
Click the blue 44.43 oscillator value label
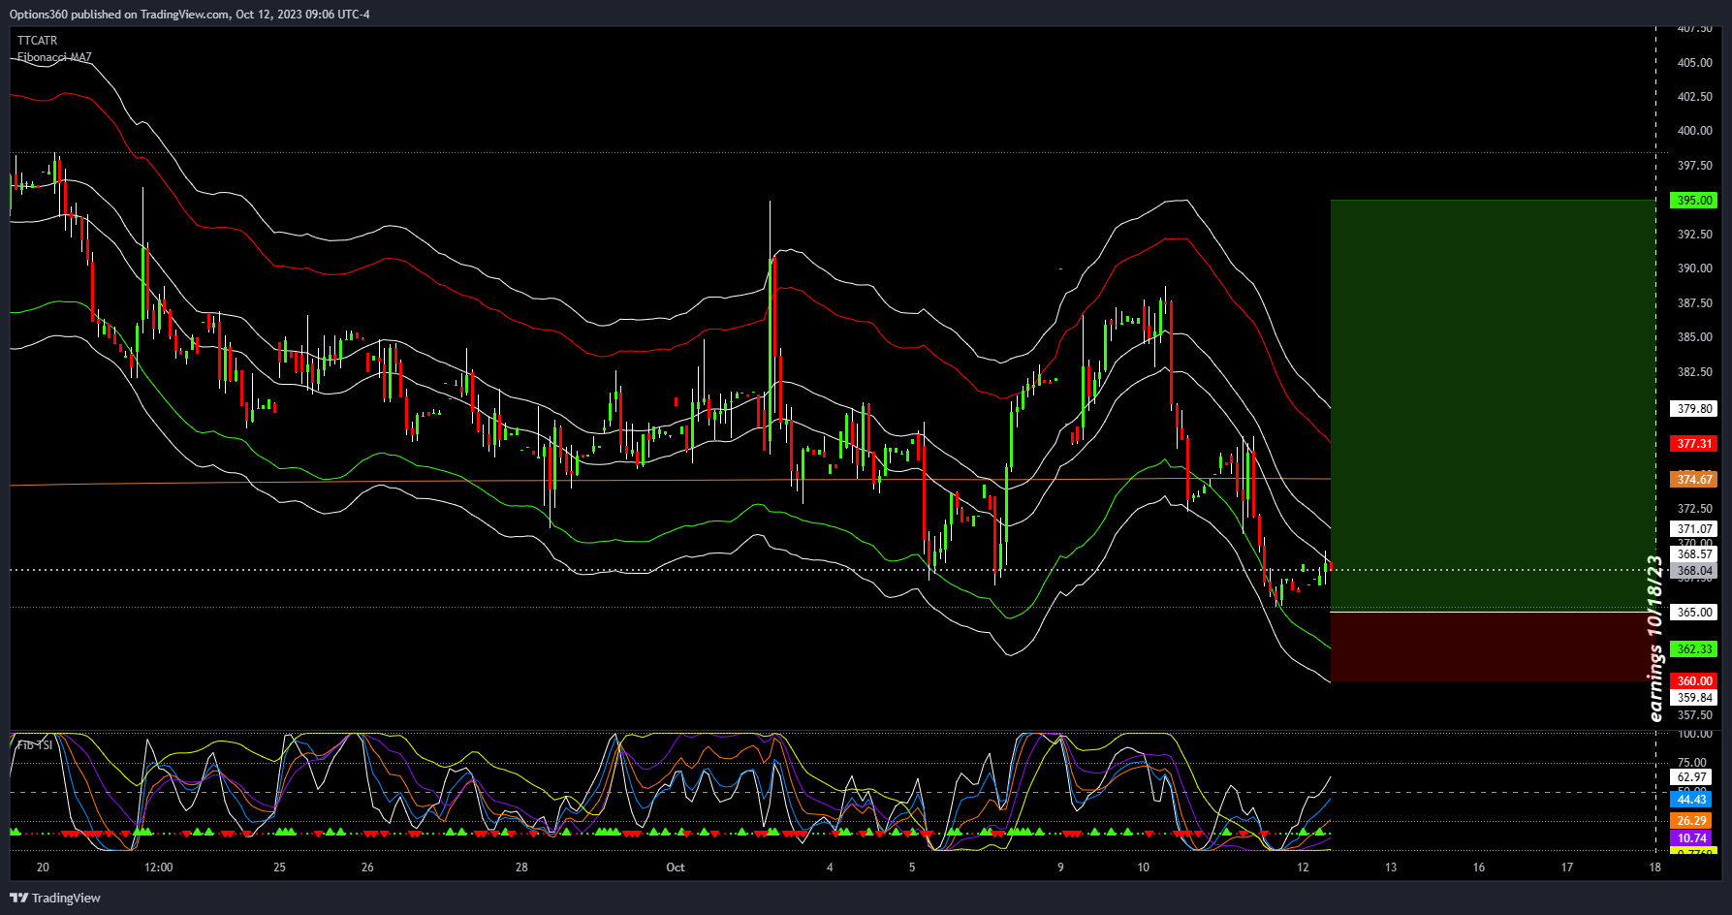coord(1691,800)
